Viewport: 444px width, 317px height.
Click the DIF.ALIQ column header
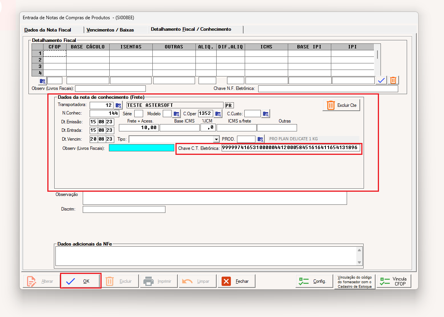pos(230,46)
